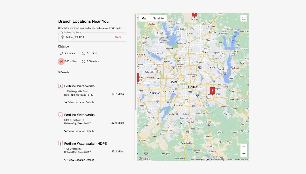306x174 pixels.
Task: Toggle map fullscreen view
Action: [244, 18]
